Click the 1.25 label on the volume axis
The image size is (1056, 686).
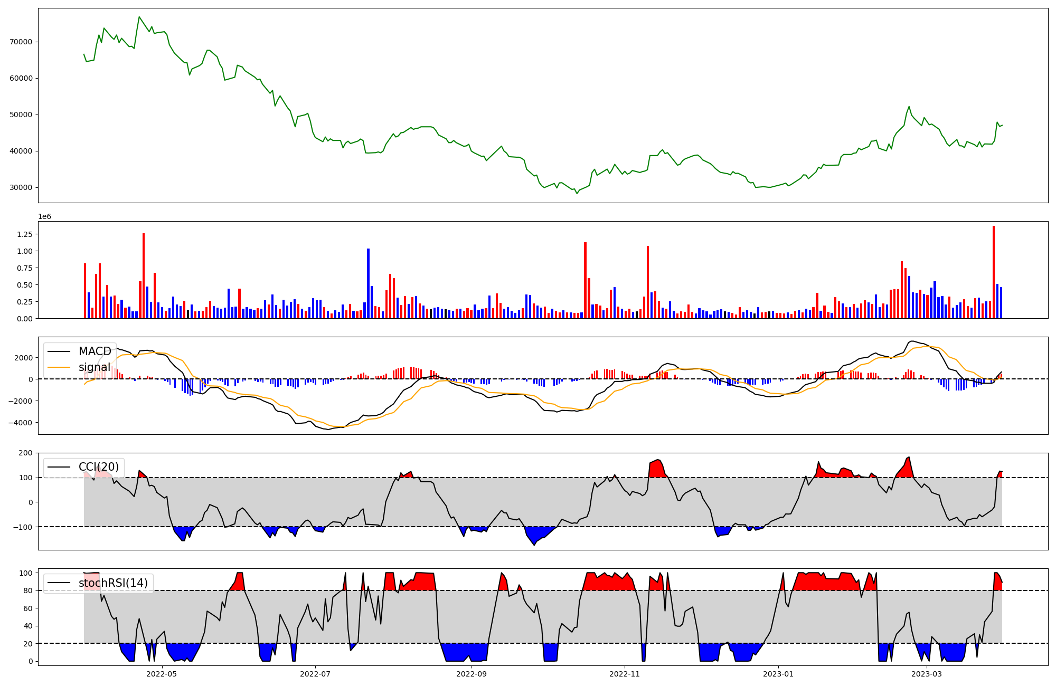[x=24, y=234]
